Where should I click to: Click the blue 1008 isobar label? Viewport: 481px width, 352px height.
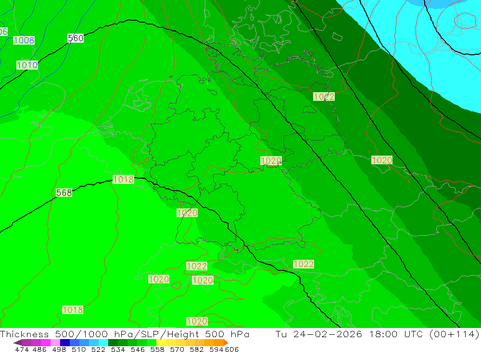pyautogui.click(x=24, y=40)
